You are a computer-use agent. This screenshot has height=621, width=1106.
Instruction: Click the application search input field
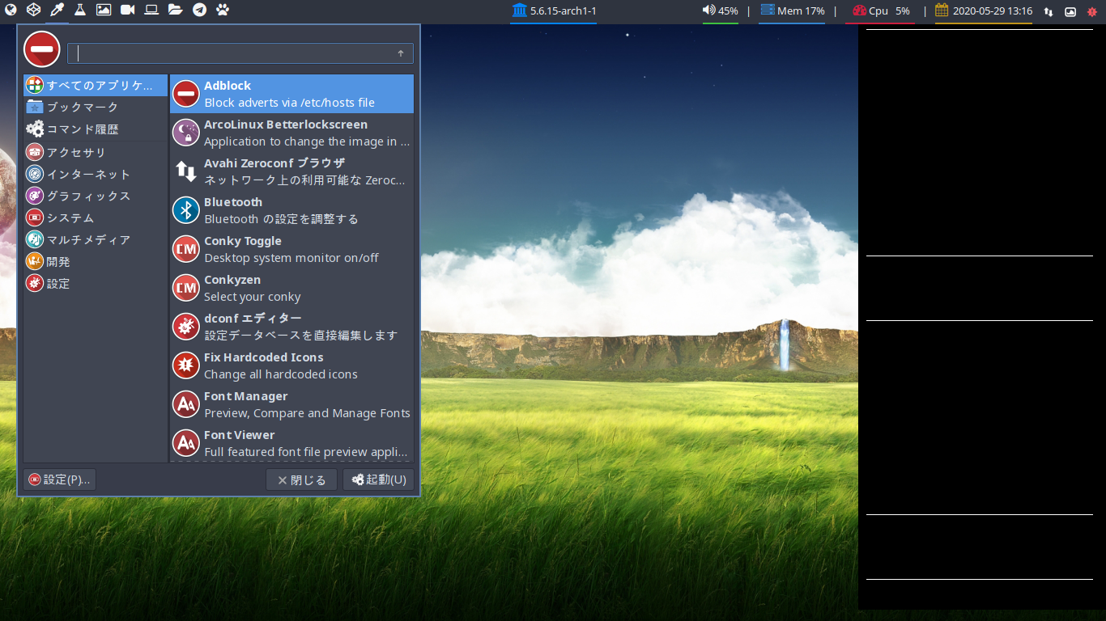pyautogui.click(x=240, y=53)
